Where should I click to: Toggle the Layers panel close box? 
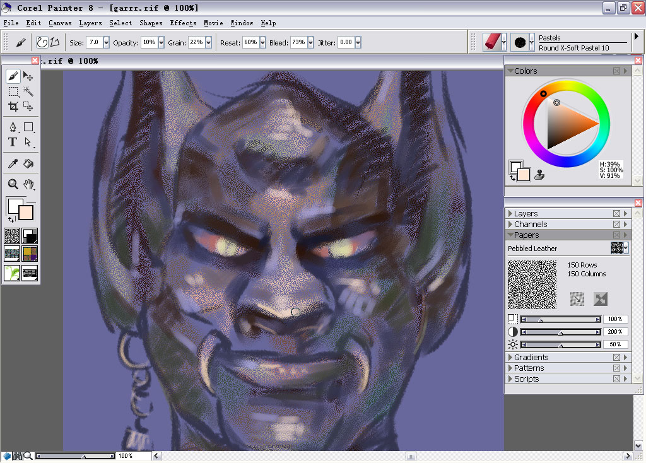[616, 213]
